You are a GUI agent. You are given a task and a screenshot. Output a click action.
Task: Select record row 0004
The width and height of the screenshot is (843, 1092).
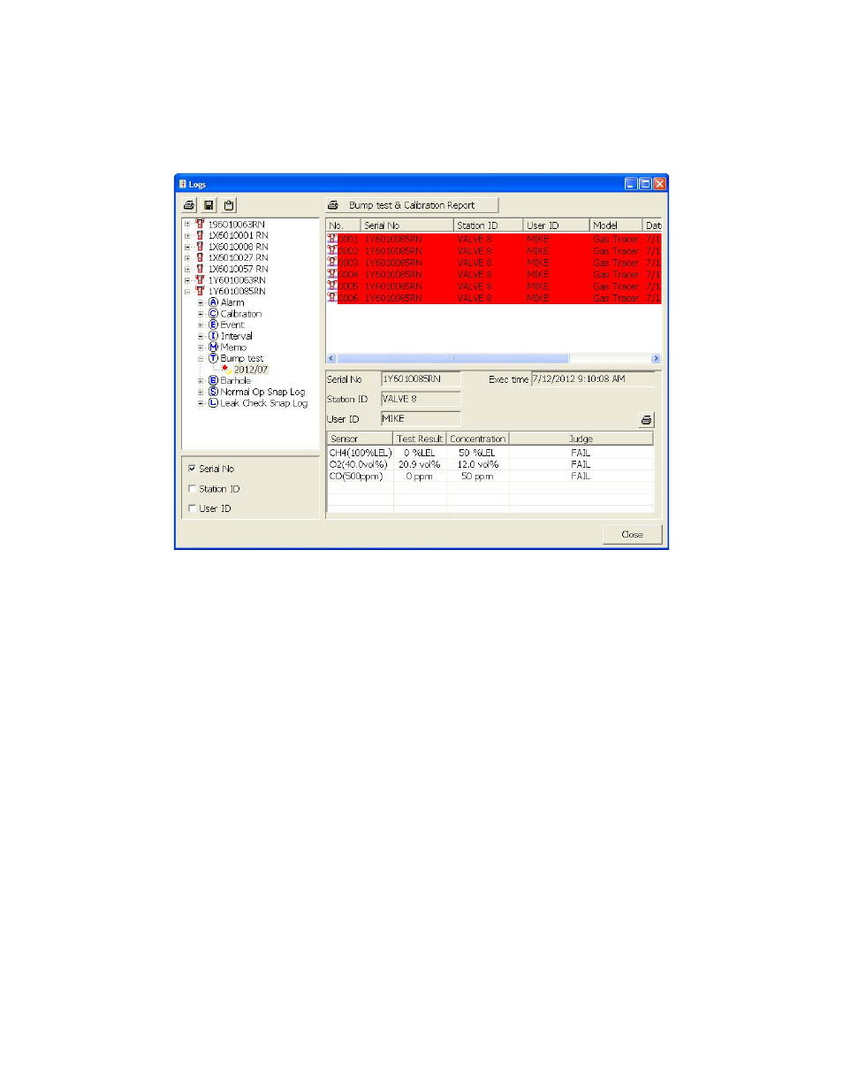click(x=494, y=274)
